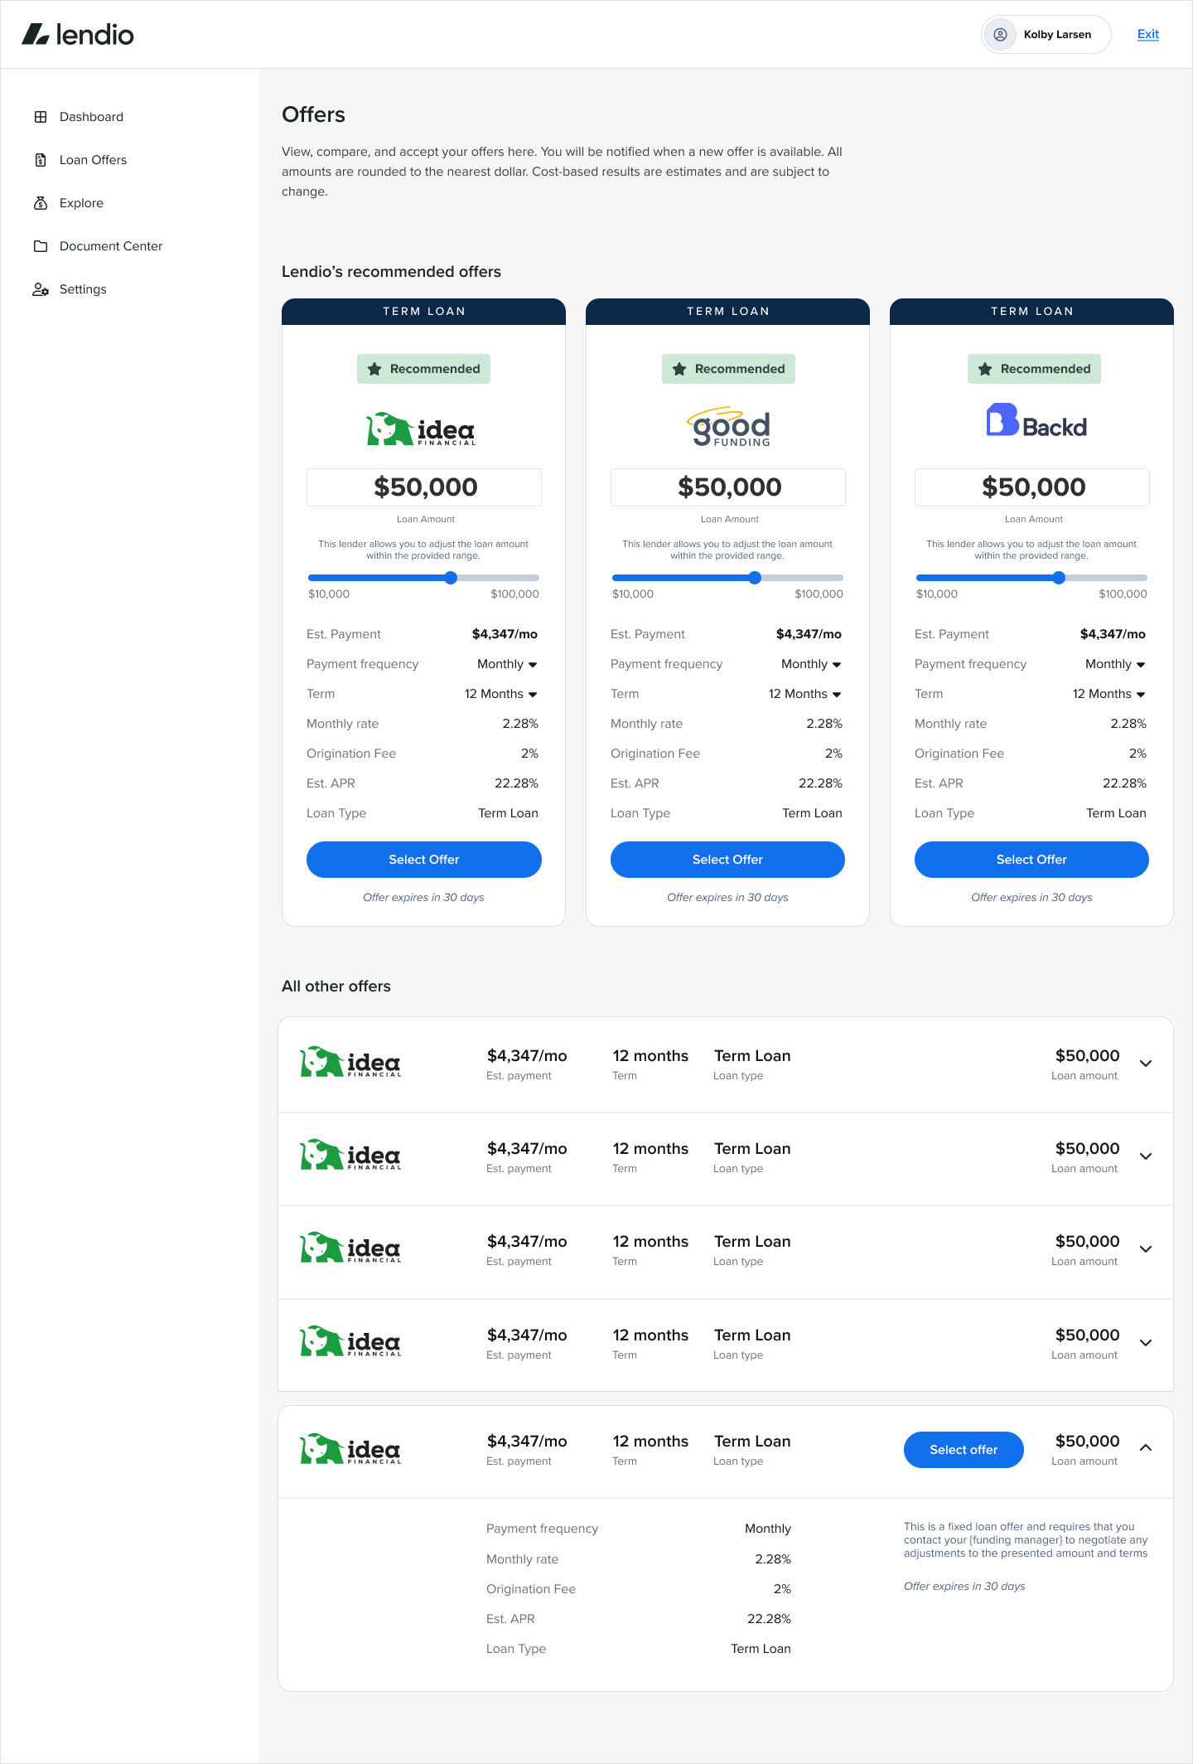Click $100,000 max label on Good Funding slider
Screen dimensions: 1193x1764
(x=819, y=594)
